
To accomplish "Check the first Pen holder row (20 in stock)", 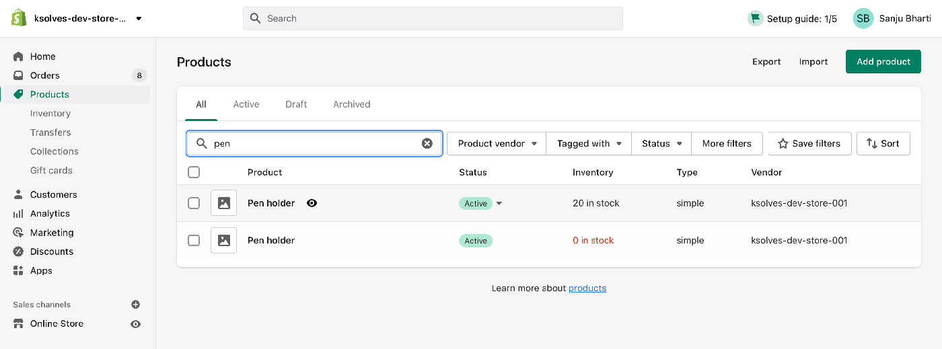I will pos(194,203).
